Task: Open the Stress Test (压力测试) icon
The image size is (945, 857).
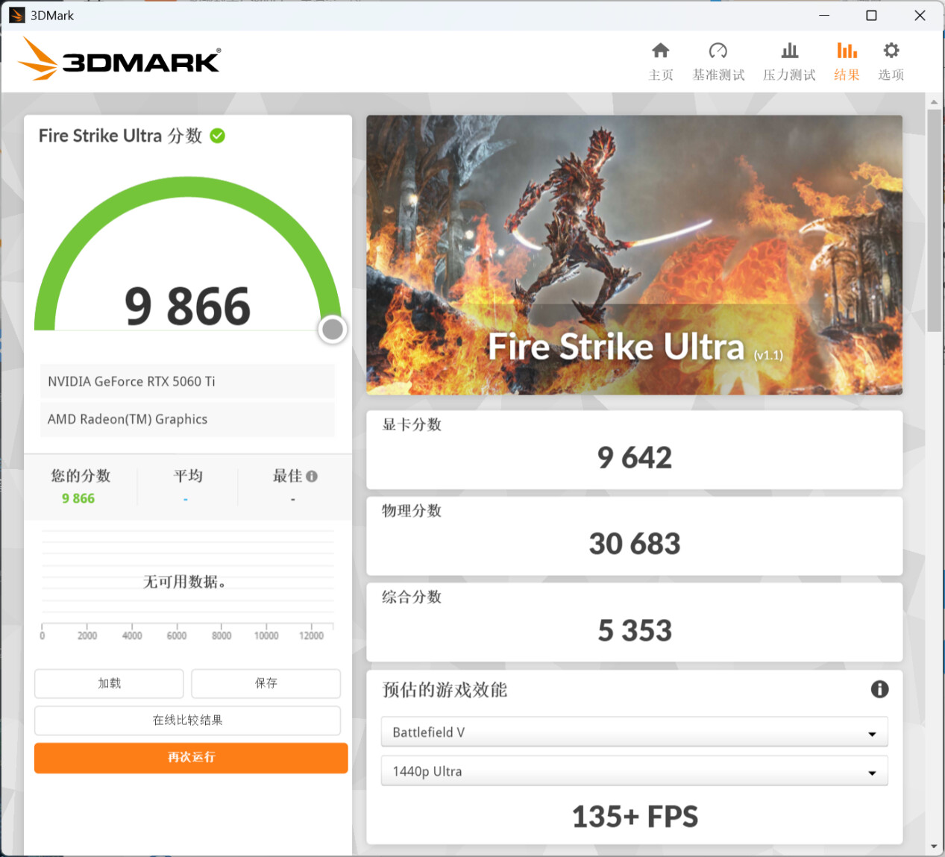Action: point(789,51)
